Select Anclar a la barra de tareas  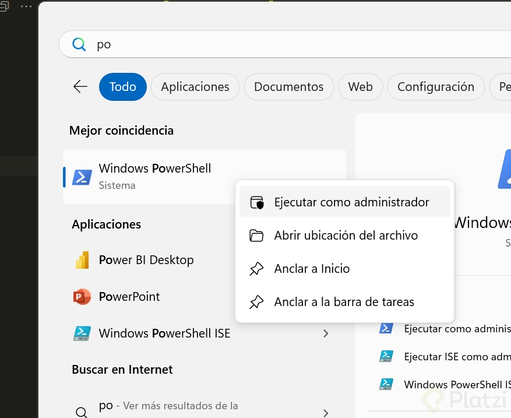[345, 301]
